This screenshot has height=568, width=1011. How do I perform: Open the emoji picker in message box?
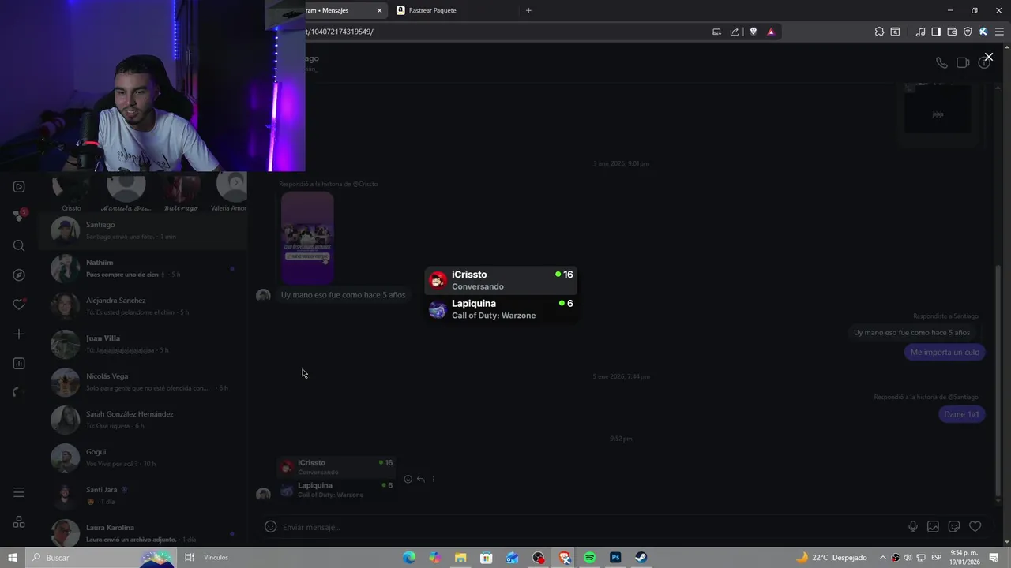[270, 527]
